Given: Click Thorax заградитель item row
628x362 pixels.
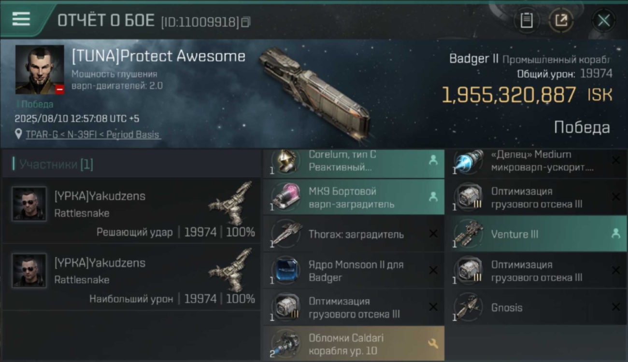Looking at the screenshot, I should [x=354, y=234].
